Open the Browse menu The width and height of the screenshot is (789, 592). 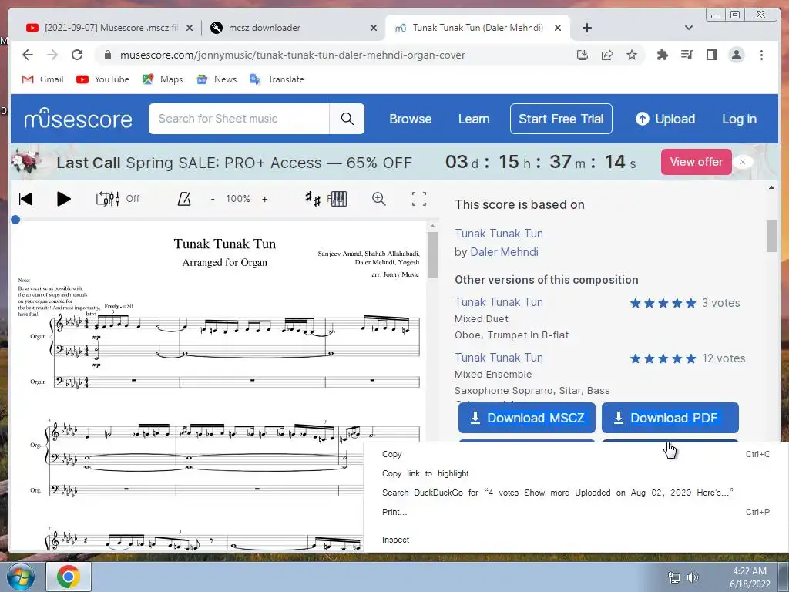pyautogui.click(x=411, y=119)
